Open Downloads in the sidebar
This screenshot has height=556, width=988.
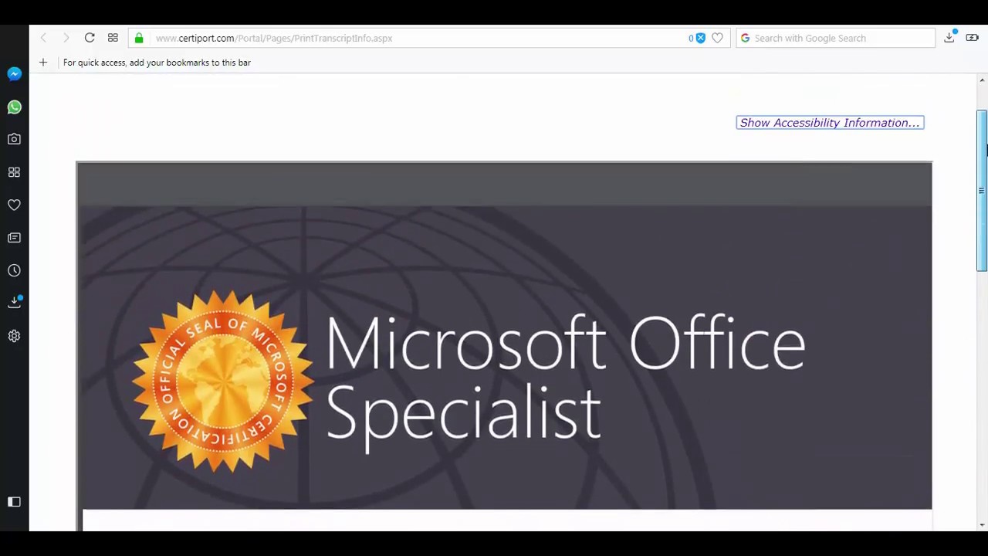tap(14, 303)
